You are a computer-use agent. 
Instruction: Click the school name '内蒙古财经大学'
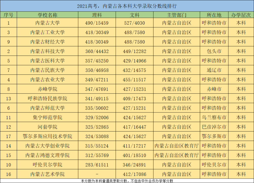point(47,42)
